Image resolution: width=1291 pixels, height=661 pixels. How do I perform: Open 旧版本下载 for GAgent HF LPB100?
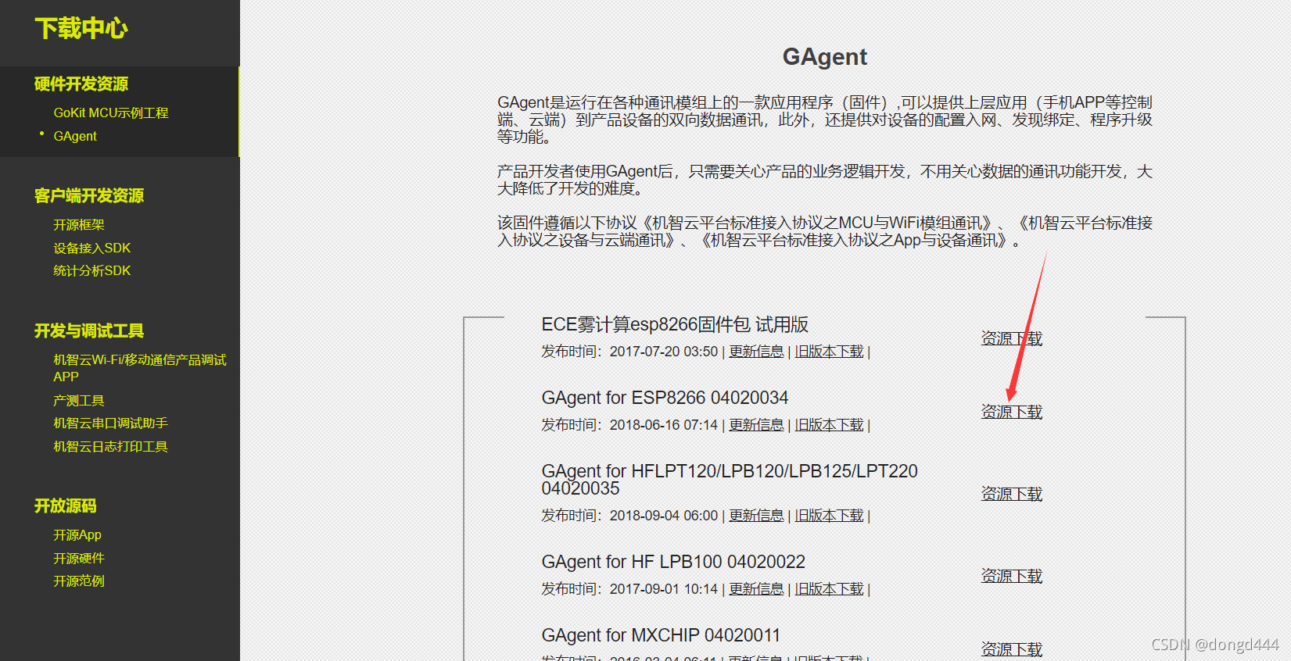[x=829, y=589]
